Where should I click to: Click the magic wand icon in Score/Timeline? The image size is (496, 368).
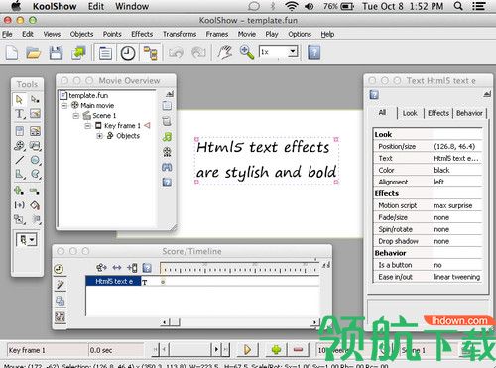pyautogui.click(x=61, y=285)
